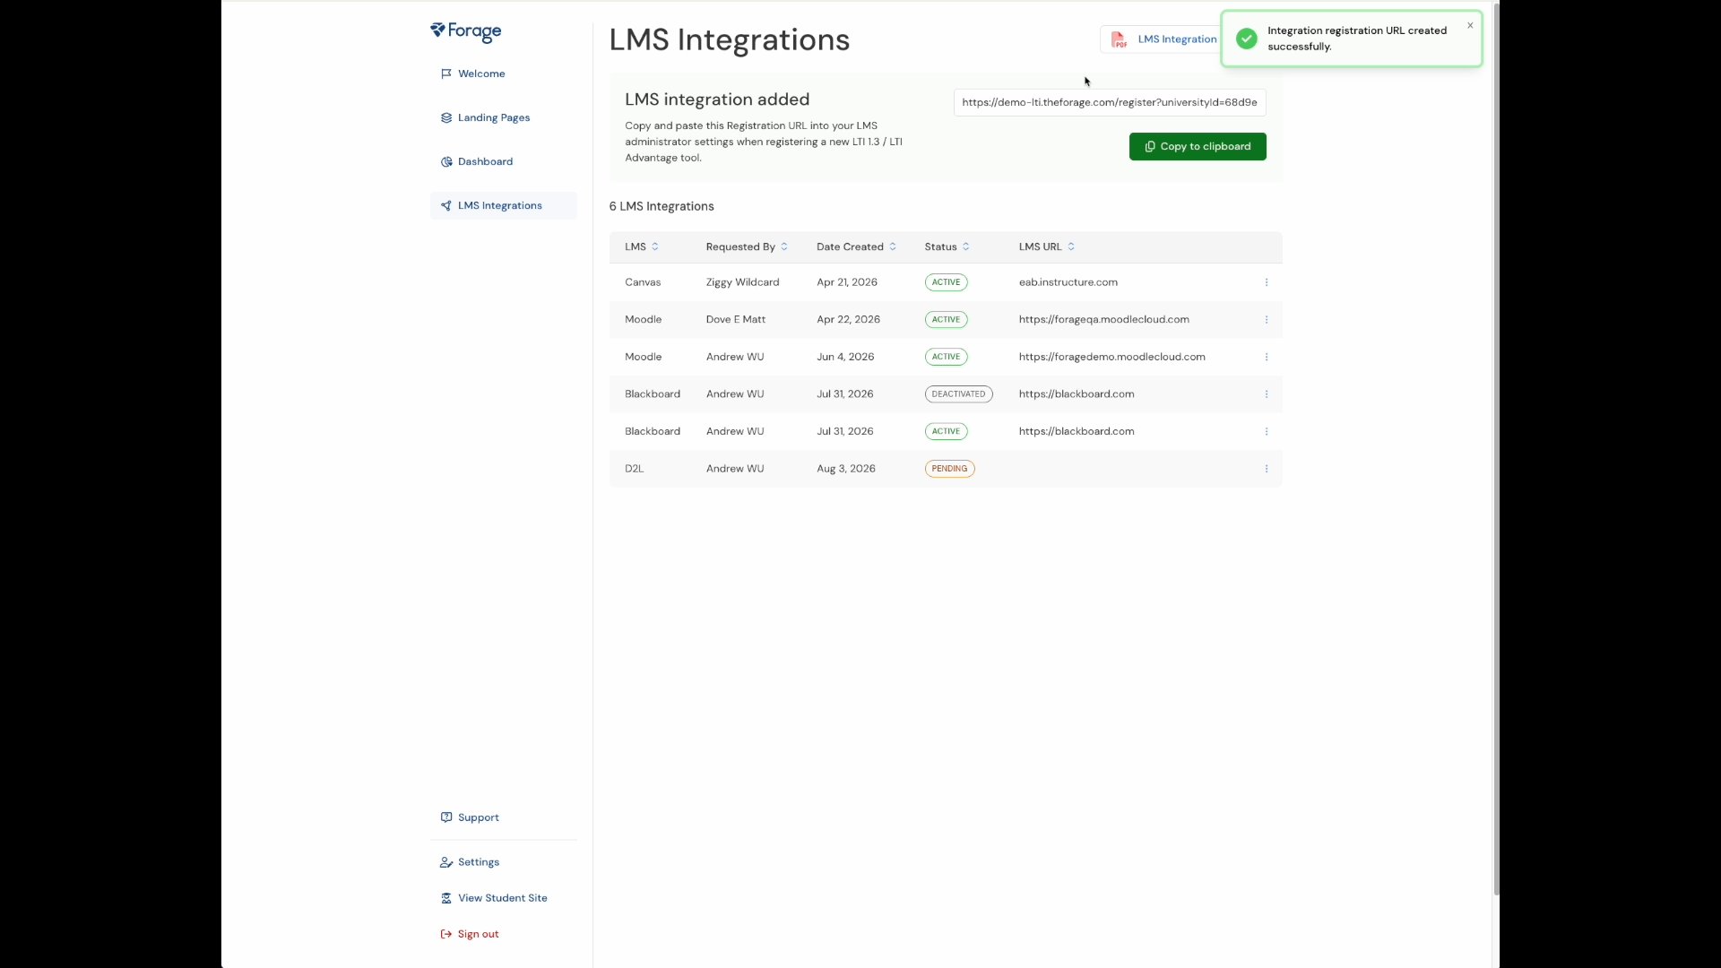Click the PDF file icon
The height and width of the screenshot is (968, 1721).
[x=1119, y=39]
